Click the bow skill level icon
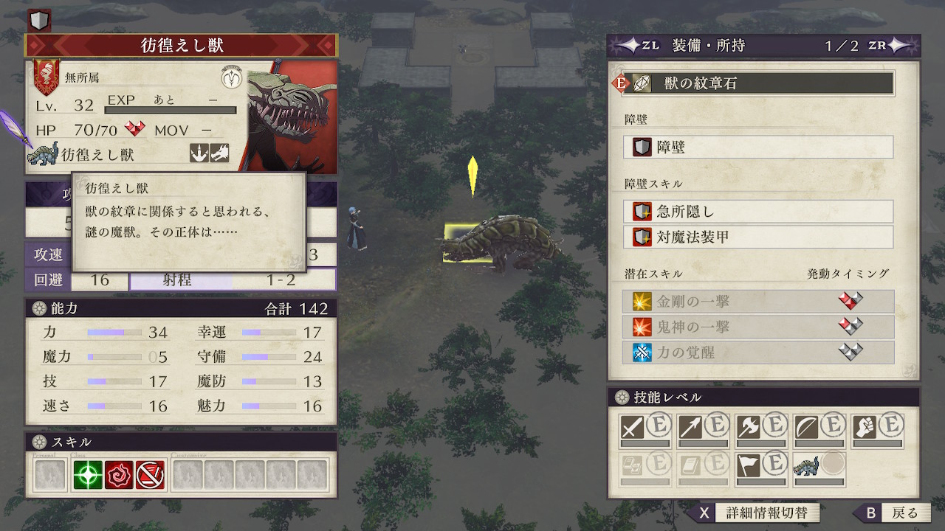 tap(807, 427)
